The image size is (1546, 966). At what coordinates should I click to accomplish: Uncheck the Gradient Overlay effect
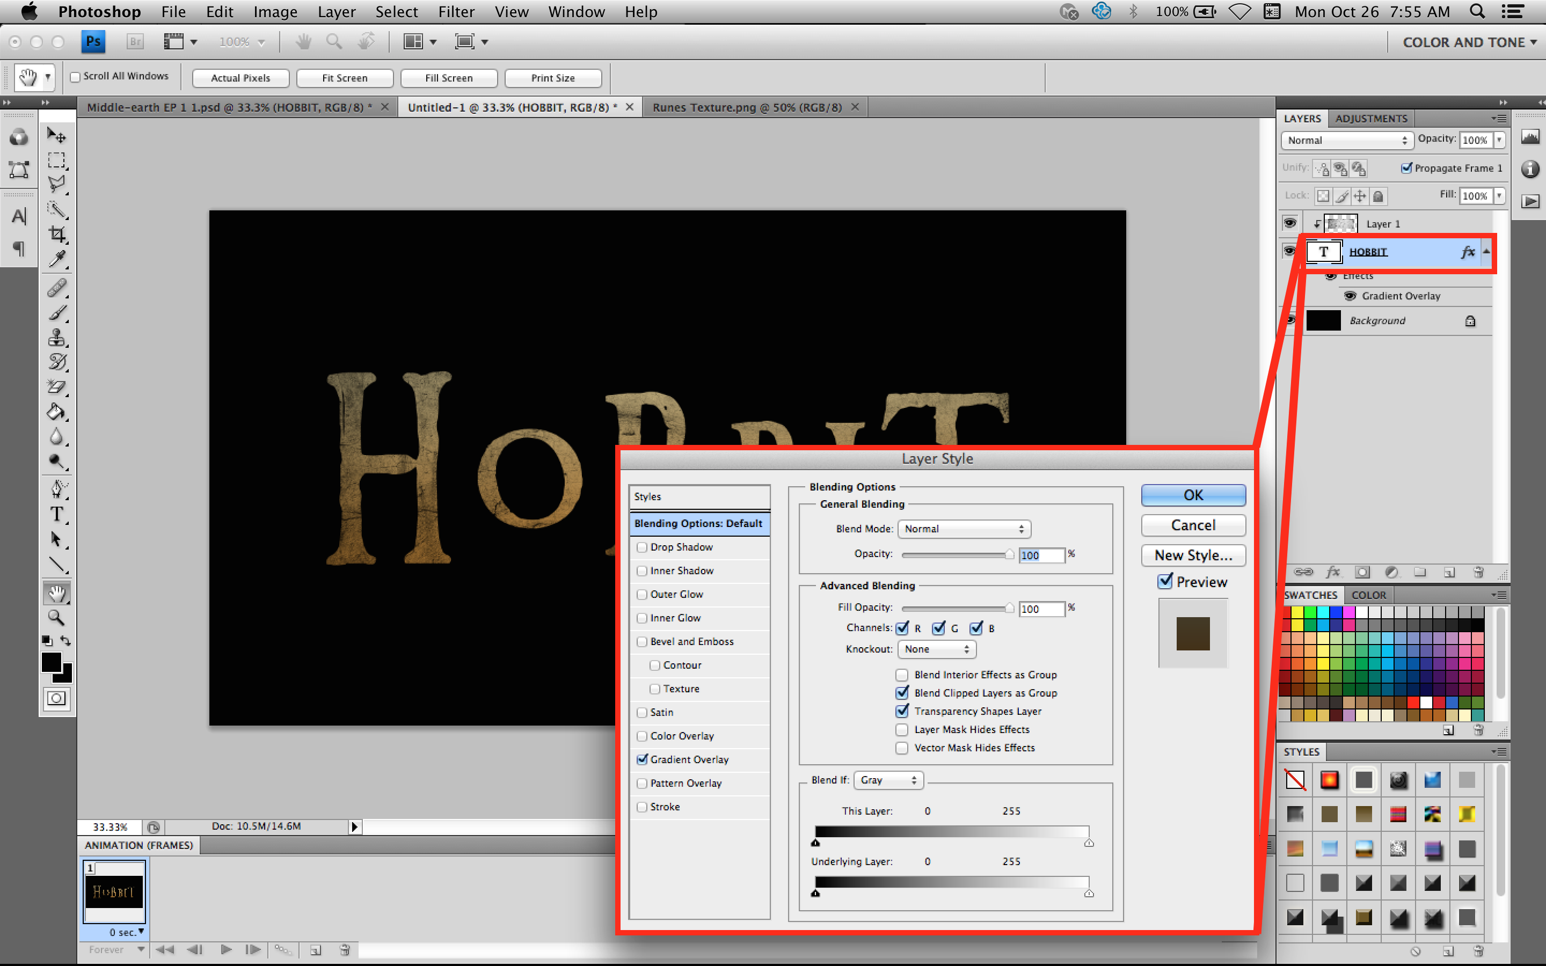642,759
